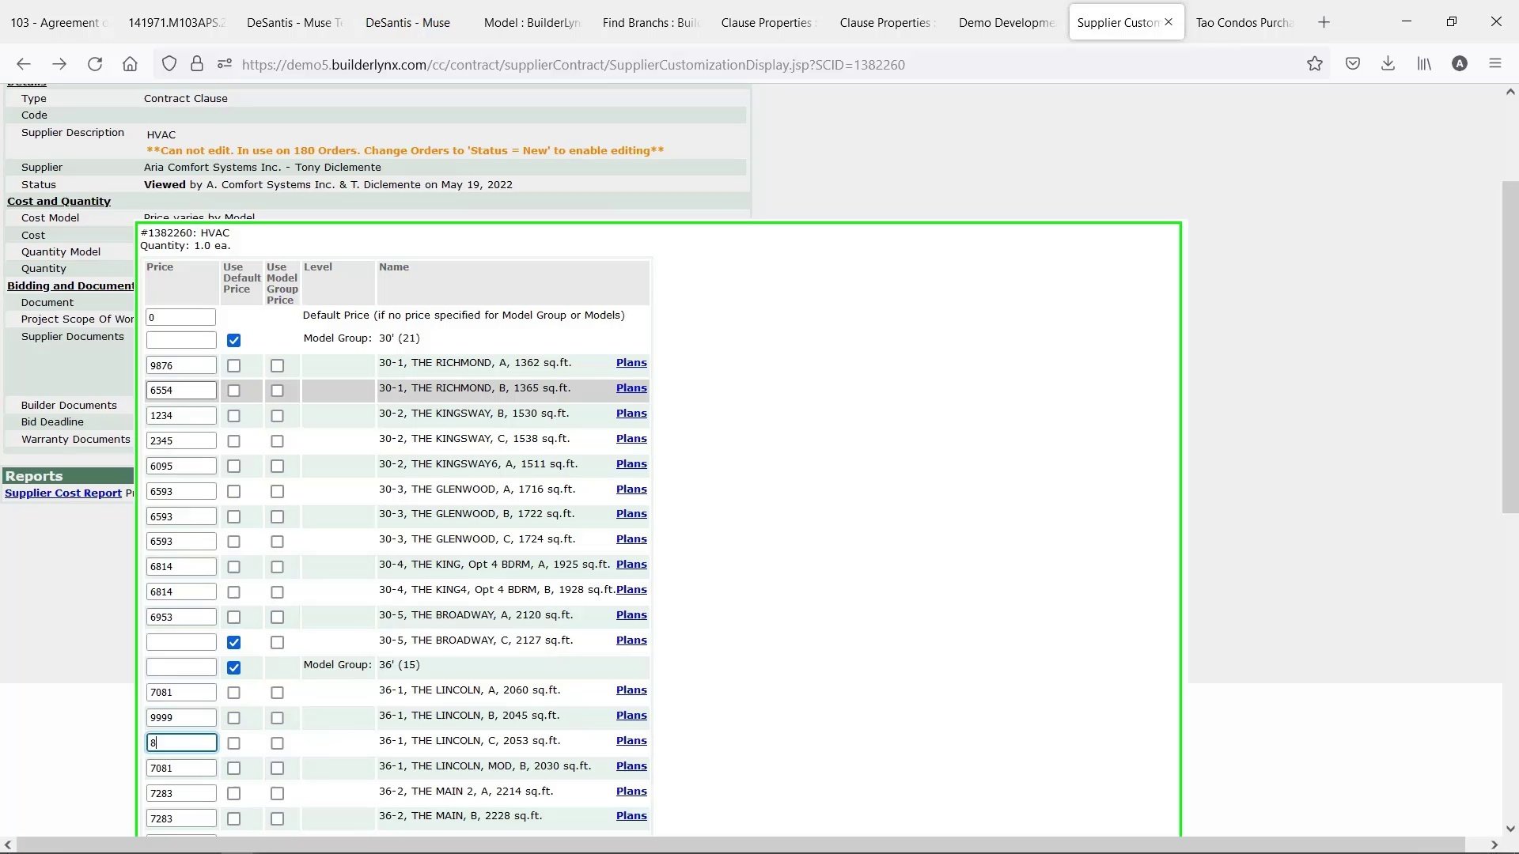This screenshot has height=854, width=1519.
Task: Expand the Cost and Quantity section
Action: pos(58,201)
